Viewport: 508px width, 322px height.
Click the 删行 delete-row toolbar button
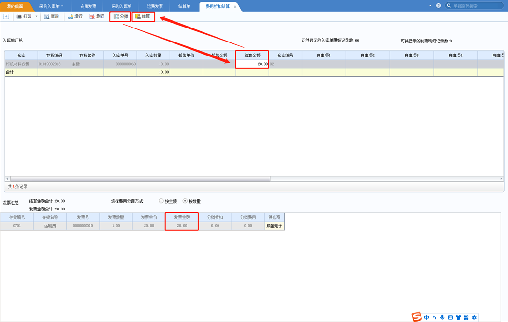pos(97,16)
